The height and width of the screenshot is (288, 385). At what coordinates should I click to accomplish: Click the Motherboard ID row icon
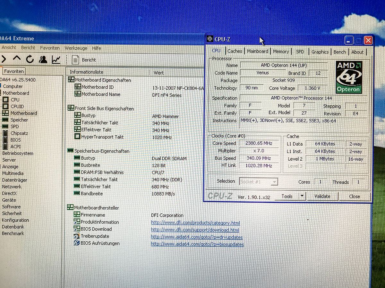[77, 87]
